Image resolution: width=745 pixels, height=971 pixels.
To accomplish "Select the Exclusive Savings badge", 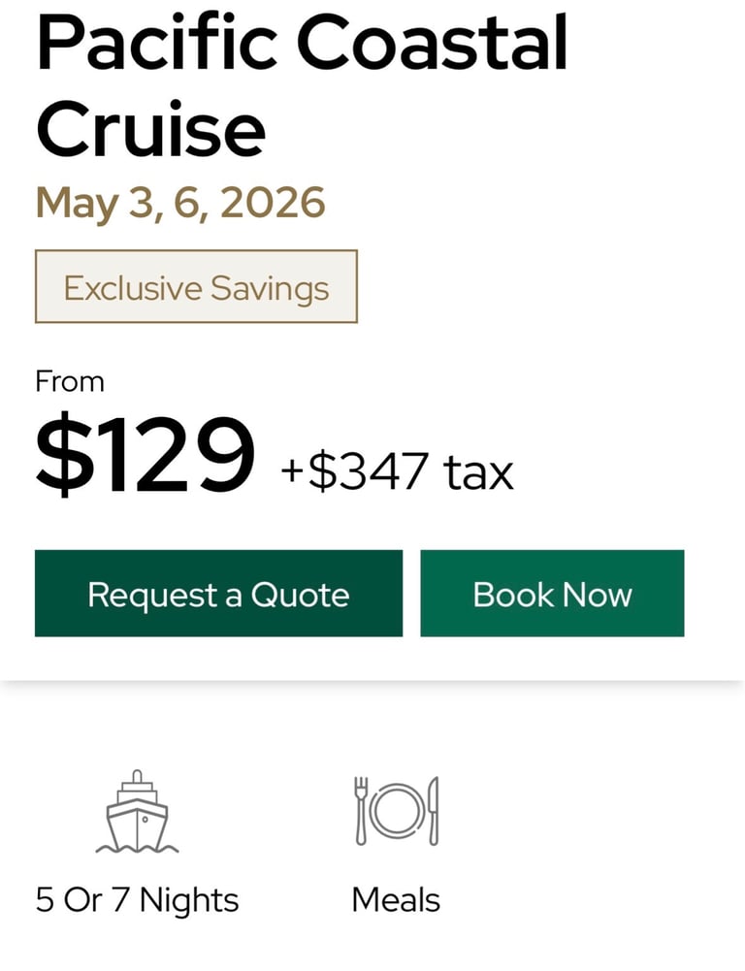I will (x=196, y=287).
